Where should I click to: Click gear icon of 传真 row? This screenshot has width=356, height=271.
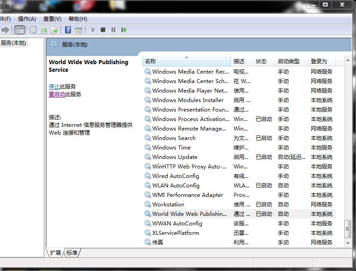point(148,242)
